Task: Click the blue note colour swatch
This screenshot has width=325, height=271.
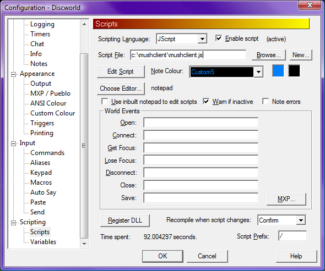Action: 278,71
